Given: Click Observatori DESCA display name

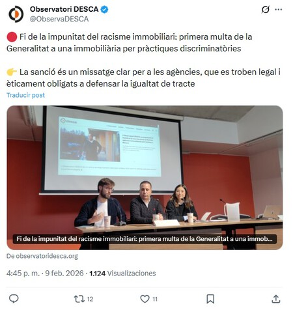Looking at the screenshot, I should point(64,9).
